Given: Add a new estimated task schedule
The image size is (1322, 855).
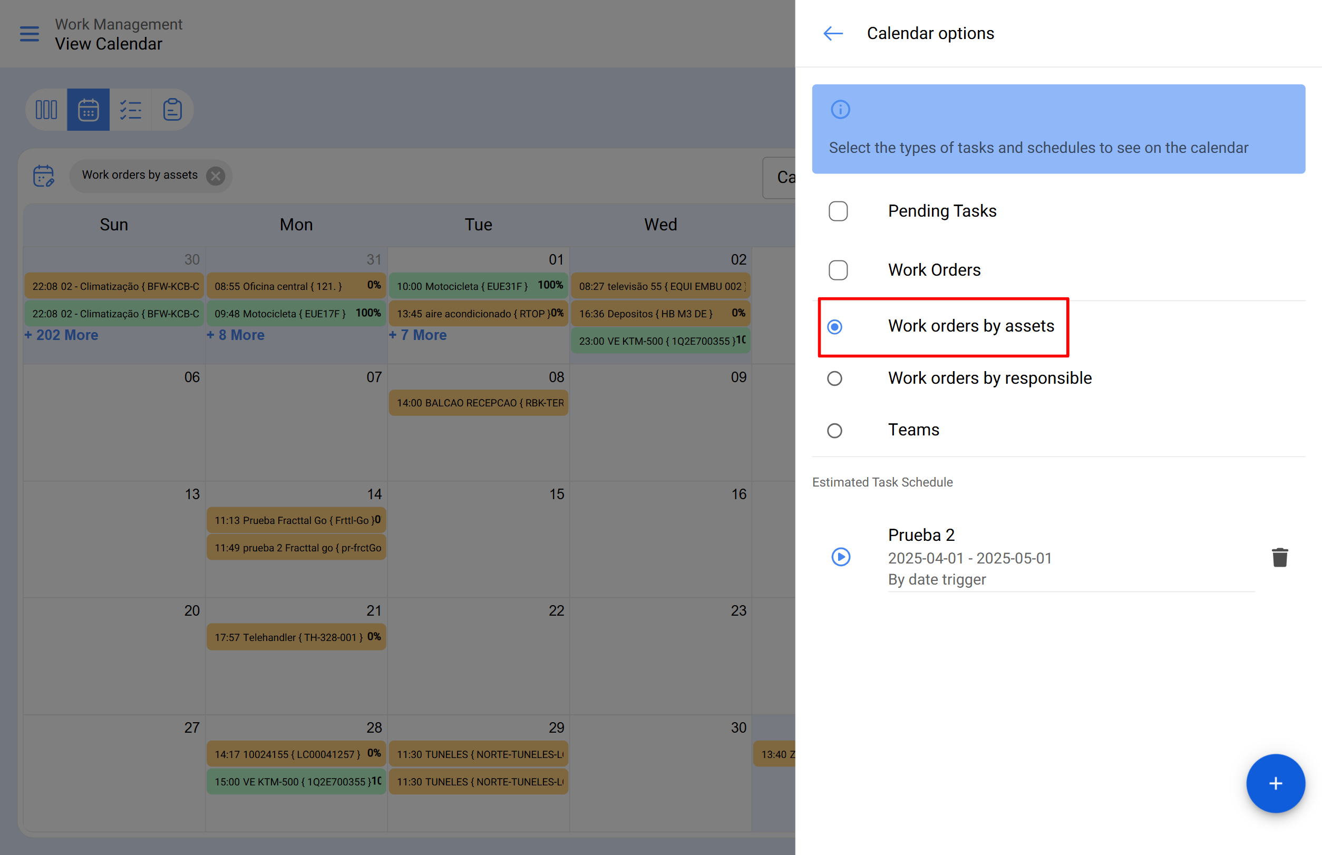Looking at the screenshot, I should [x=1276, y=783].
